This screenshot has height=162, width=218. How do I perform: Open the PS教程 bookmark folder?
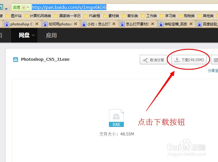pyautogui.click(x=92, y=16)
